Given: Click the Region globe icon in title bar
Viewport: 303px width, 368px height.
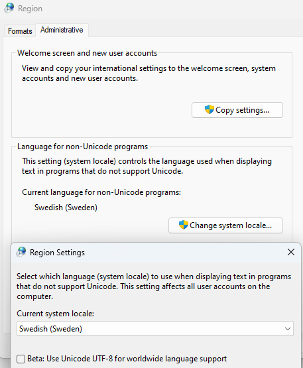Looking at the screenshot, I should click(x=9, y=8).
